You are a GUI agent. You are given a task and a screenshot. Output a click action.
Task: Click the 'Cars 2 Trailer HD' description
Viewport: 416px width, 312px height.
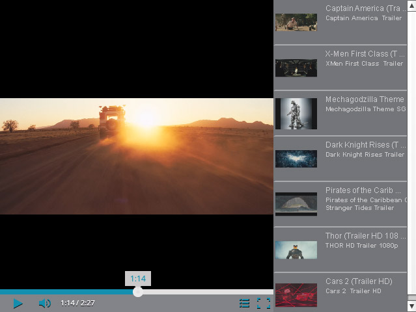pos(354,291)
